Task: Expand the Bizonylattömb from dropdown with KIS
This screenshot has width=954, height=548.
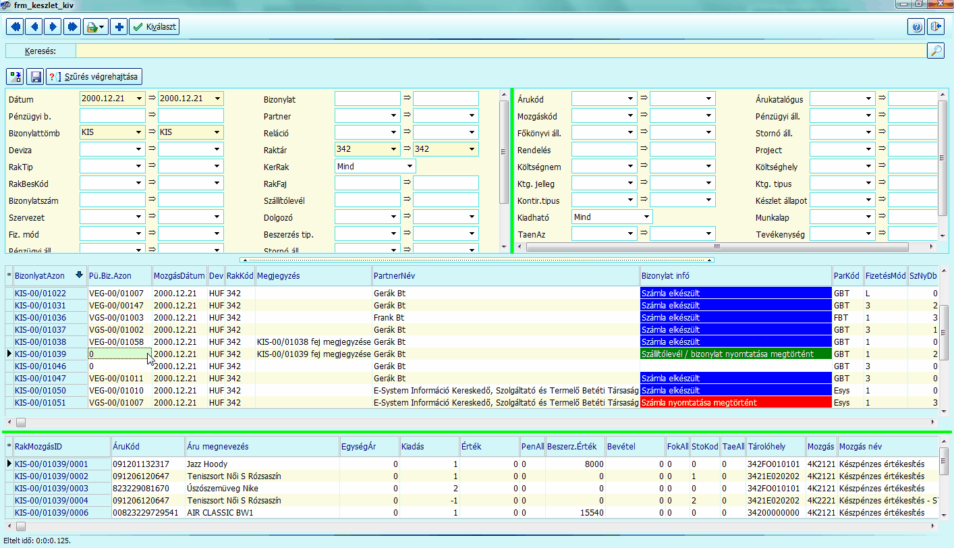Action: tap(139, 132)
